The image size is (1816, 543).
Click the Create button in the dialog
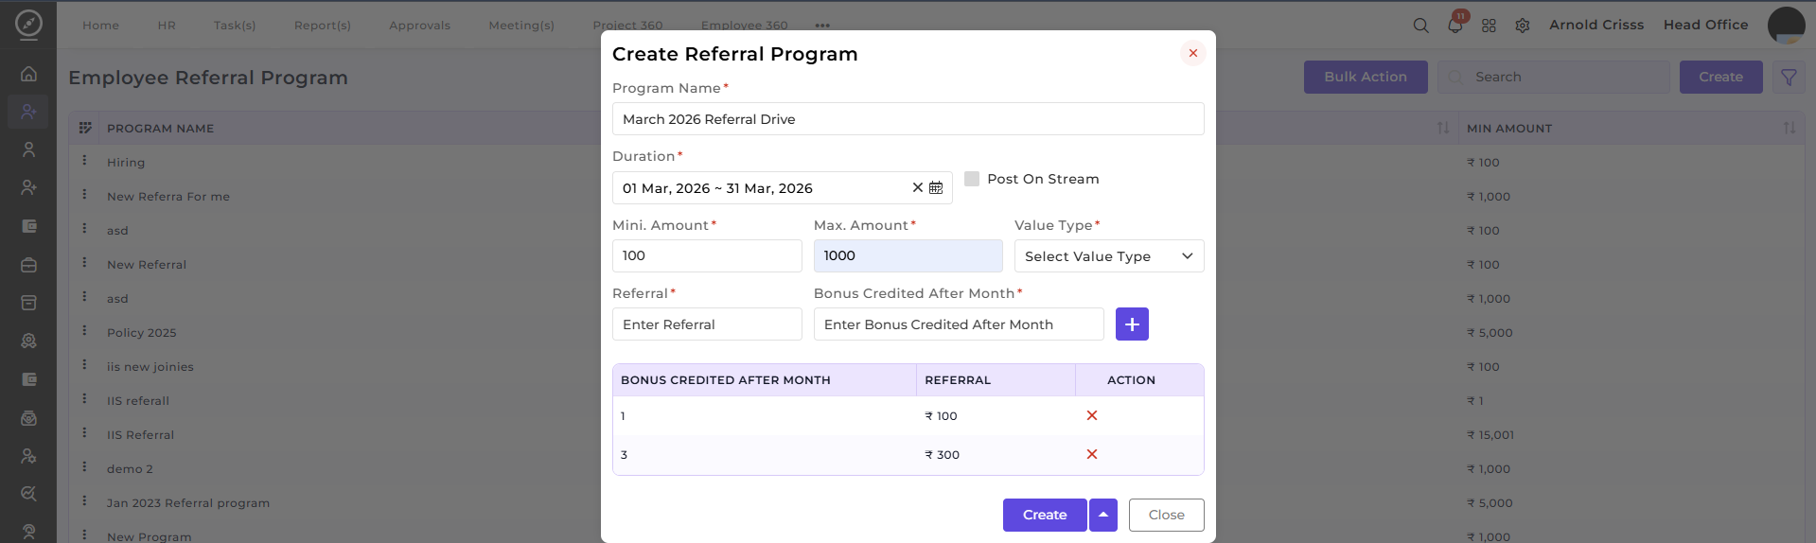1045,516
